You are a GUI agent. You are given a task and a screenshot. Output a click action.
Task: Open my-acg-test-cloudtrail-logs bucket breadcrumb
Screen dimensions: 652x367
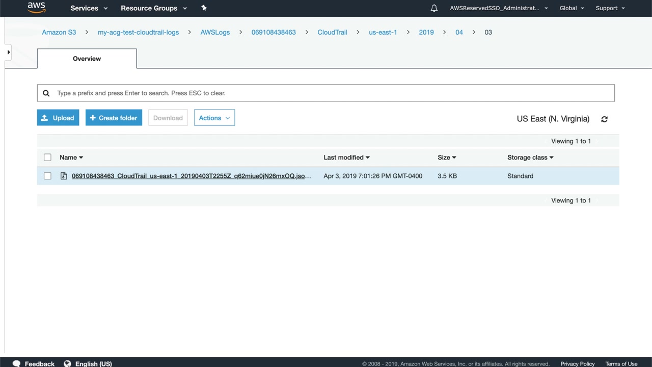(138, 32)
